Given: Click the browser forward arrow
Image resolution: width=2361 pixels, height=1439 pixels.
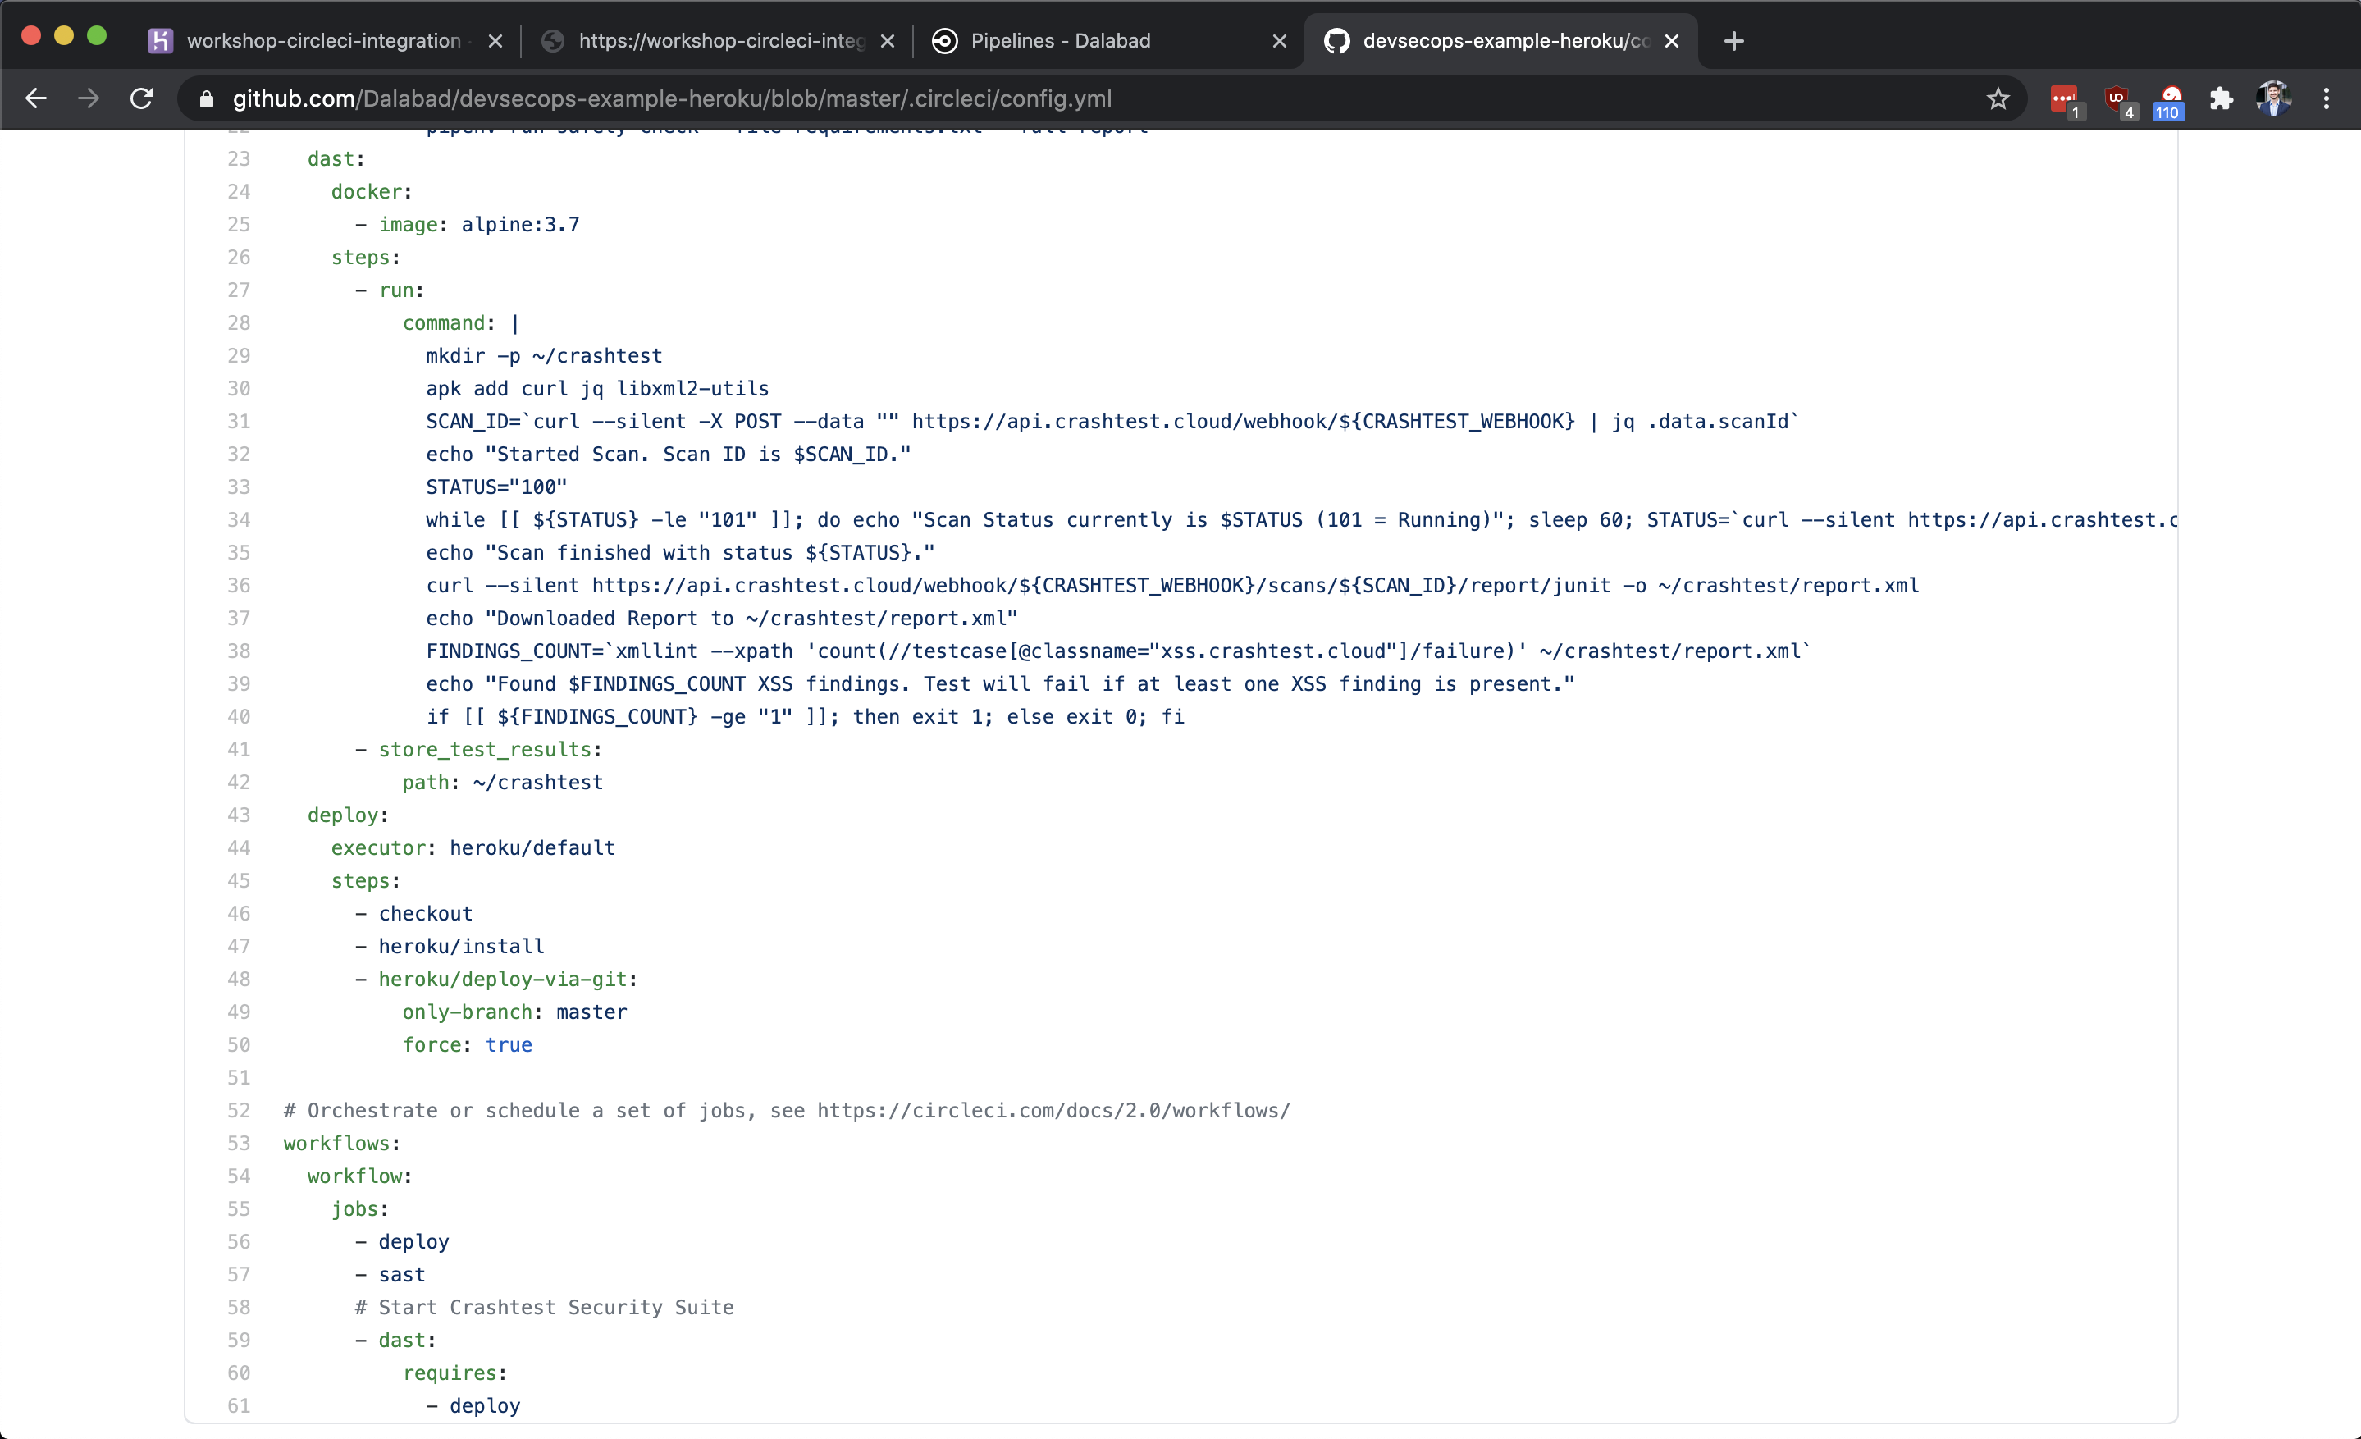Looking at the screenshot, I should [88, 98].
